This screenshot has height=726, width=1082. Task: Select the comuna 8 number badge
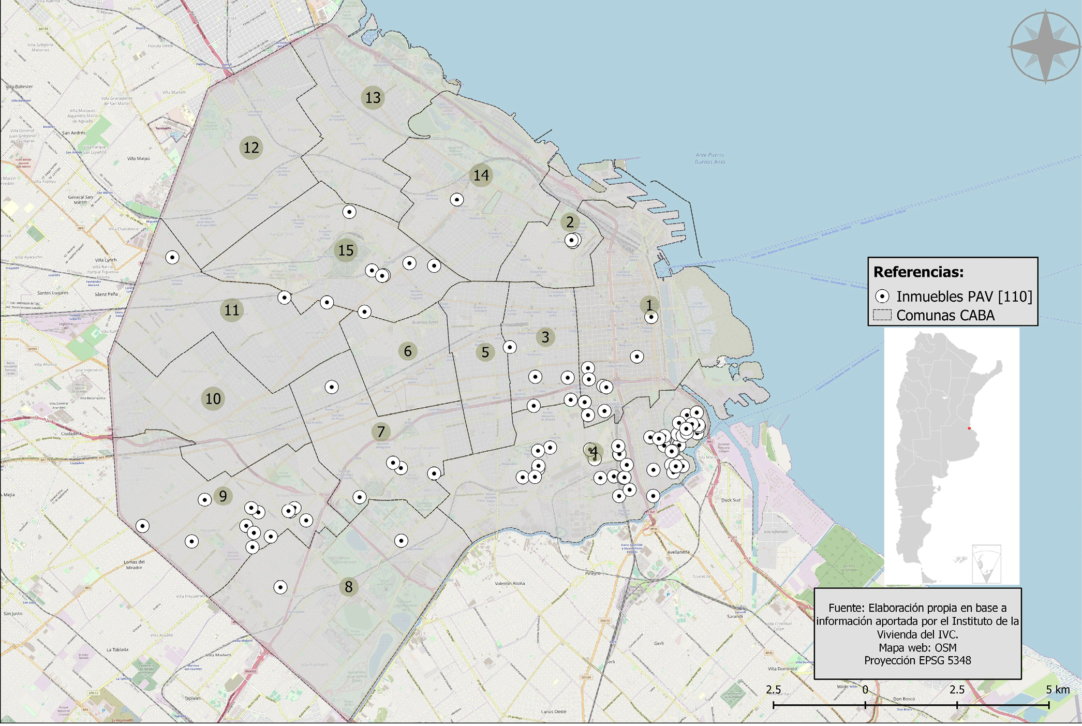coord(349,587)
